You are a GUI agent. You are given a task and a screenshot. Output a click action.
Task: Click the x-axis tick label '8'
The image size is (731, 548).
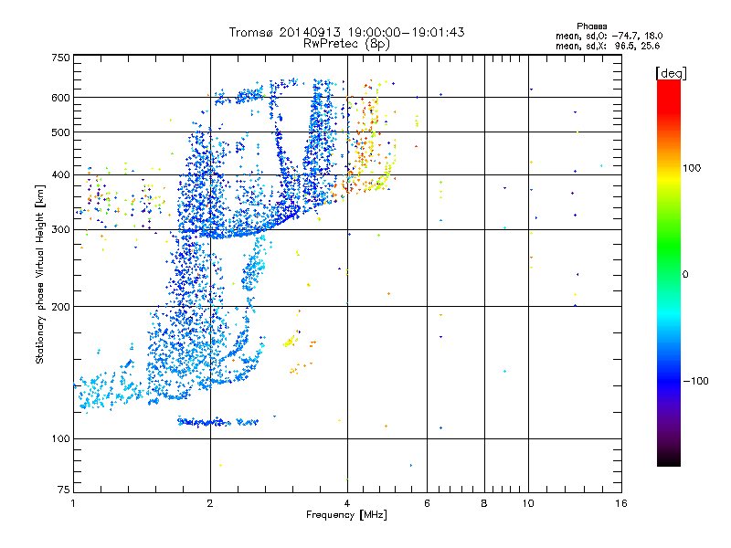click(x=484, y=503)
